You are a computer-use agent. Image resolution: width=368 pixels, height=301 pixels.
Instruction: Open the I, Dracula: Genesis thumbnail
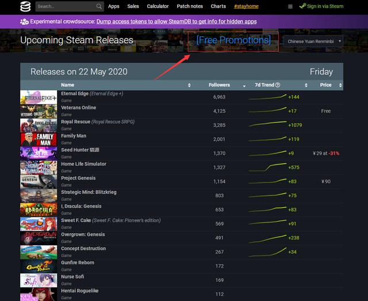[39, 210]
